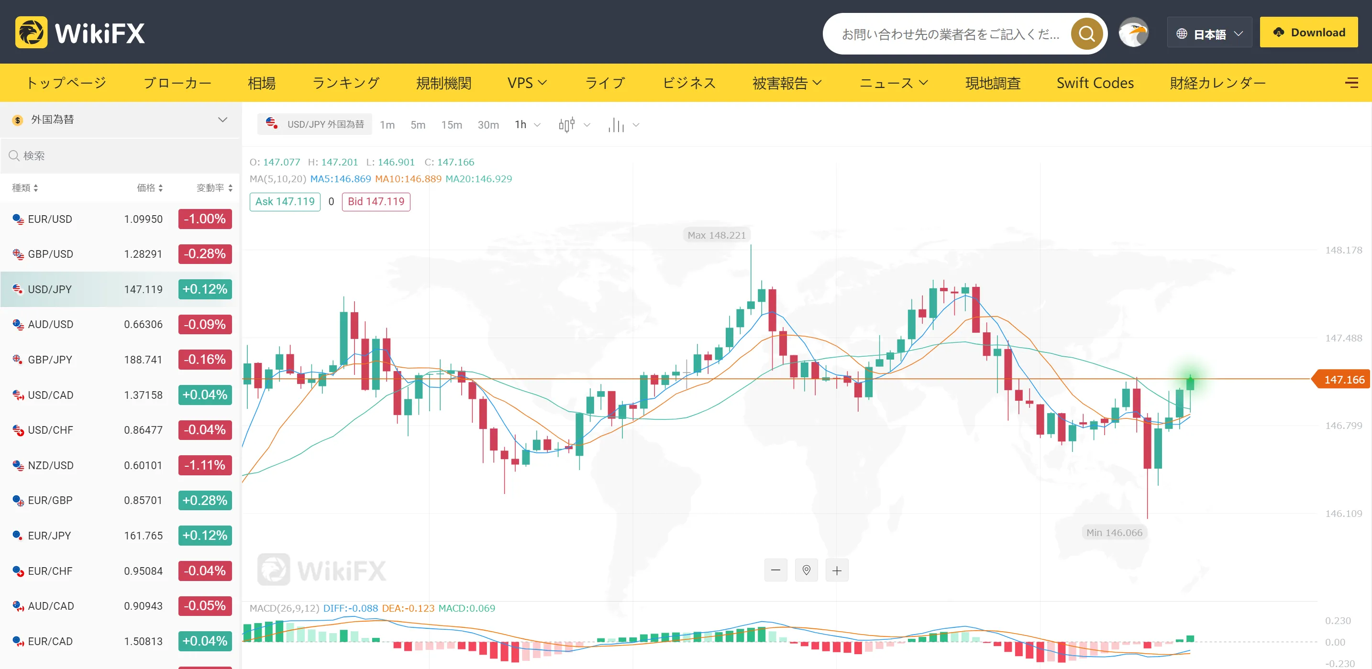Click the orange search magnifier button

pos(1086,34)
